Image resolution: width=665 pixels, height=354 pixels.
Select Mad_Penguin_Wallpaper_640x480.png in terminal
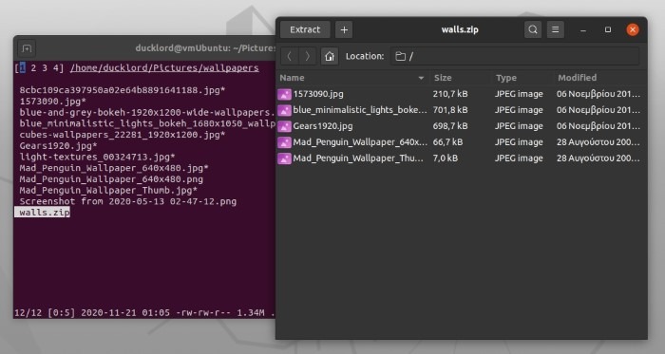111,178
